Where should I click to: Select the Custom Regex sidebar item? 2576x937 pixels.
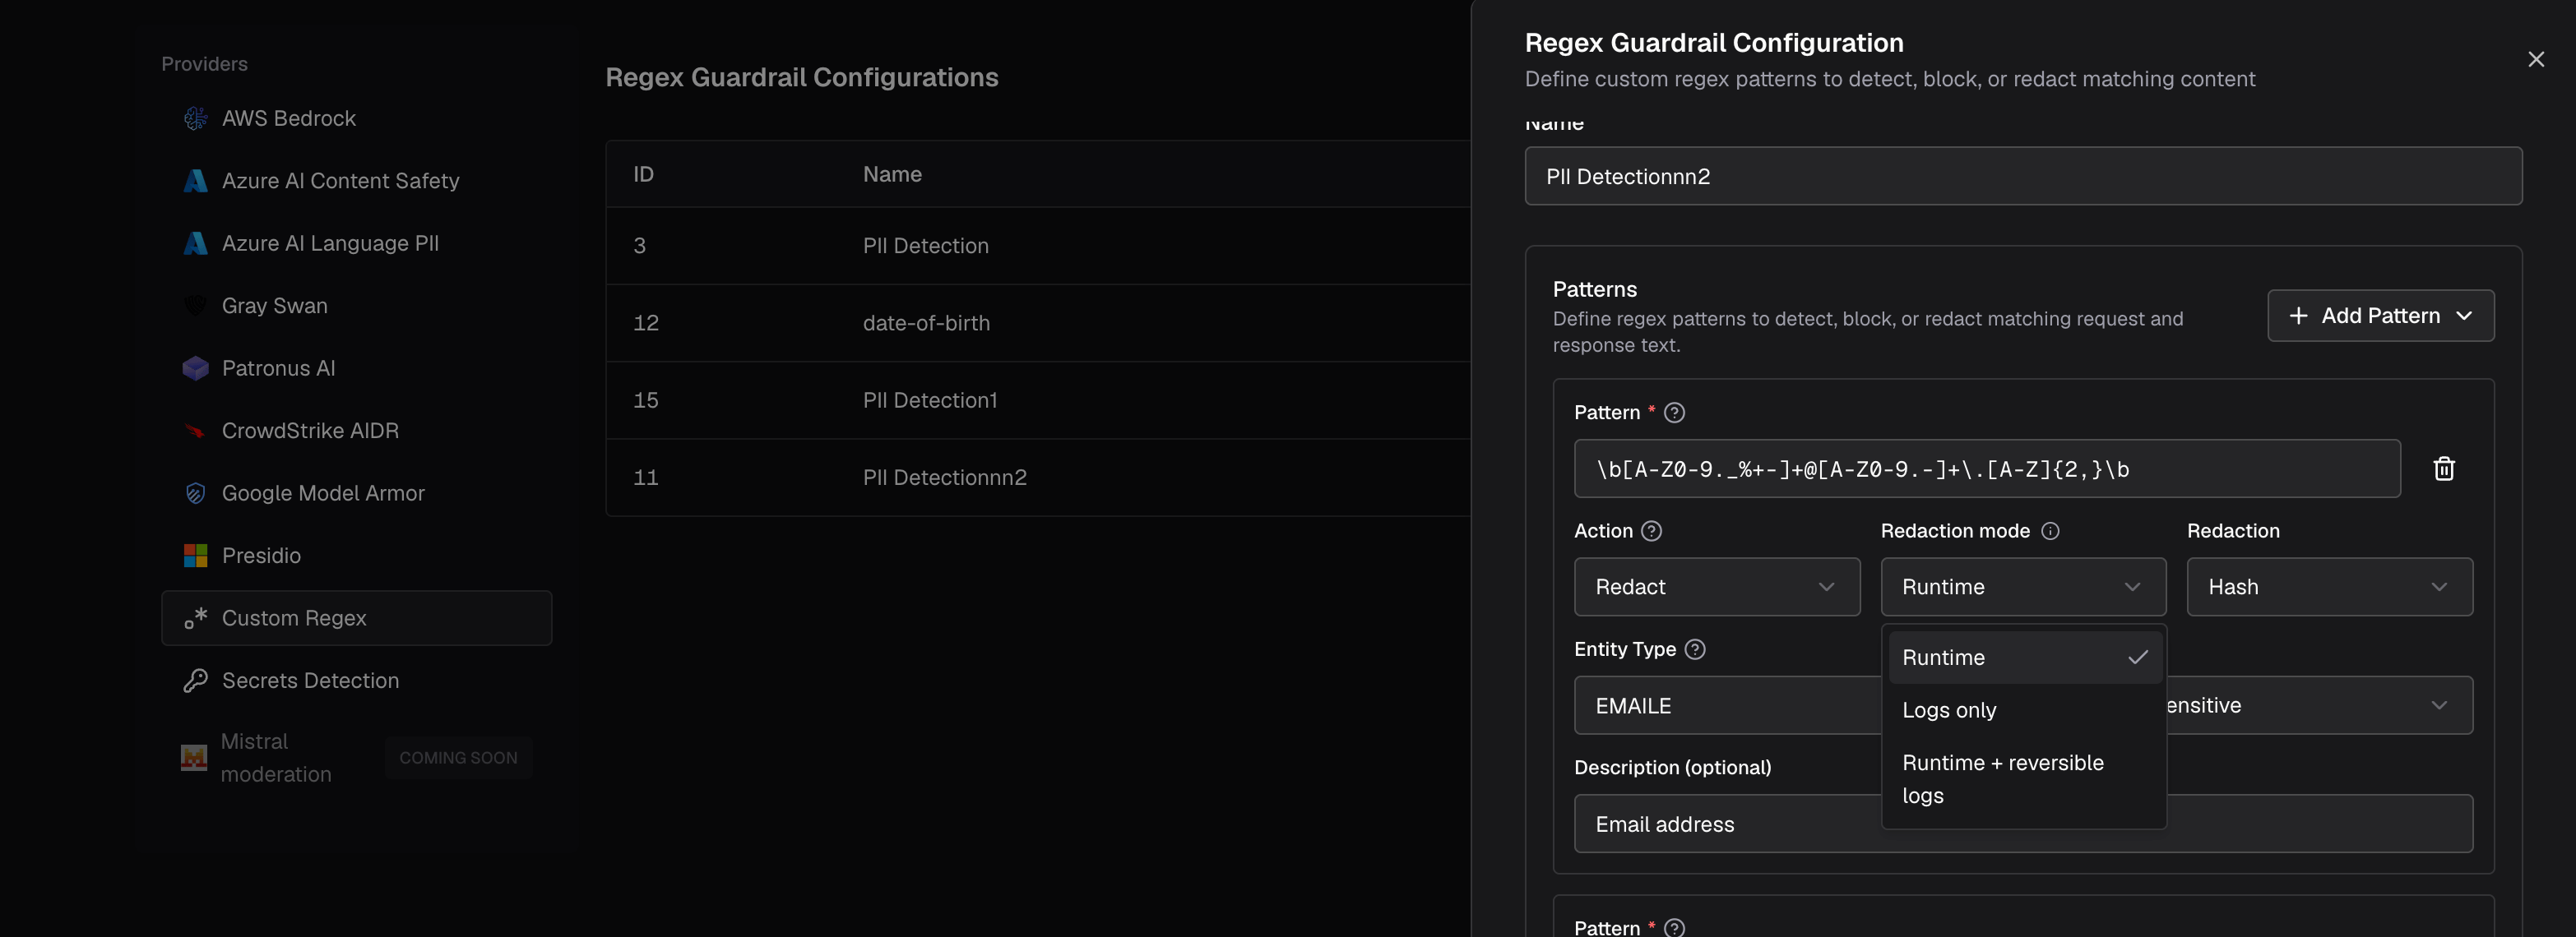356,618
